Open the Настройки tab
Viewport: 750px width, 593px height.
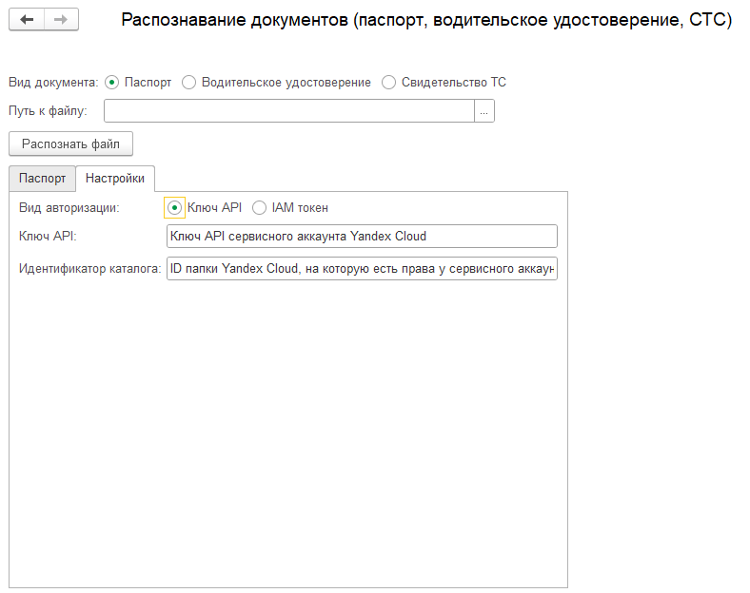tap(115, 178)
